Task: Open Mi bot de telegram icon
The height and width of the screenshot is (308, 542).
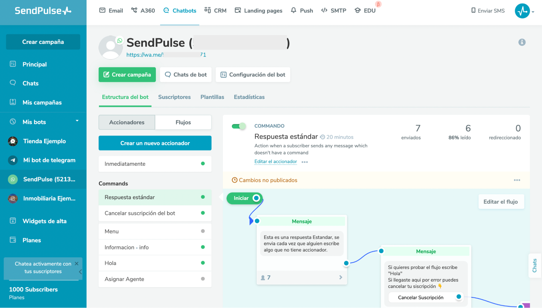Action: [13, 160]
